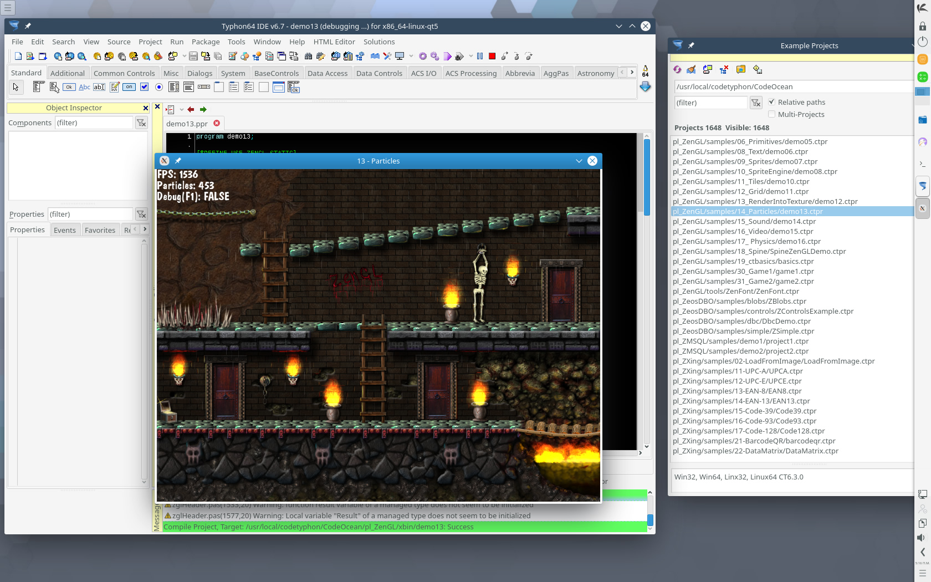Click the Run (purple play) icon

coord(447,56)
